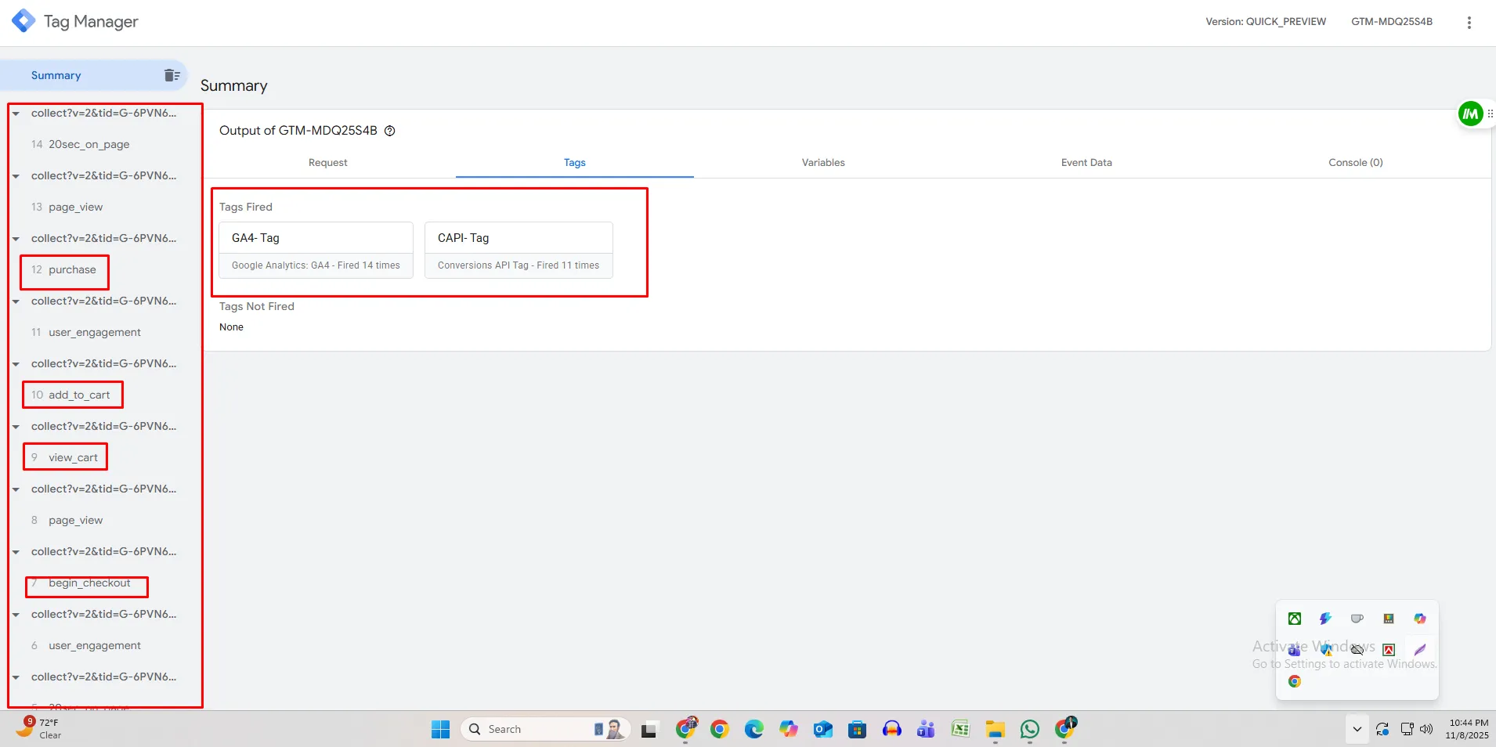Collapse the request group above purchase event
Viewport: 1496px width, 747px height.
(16, 239)
